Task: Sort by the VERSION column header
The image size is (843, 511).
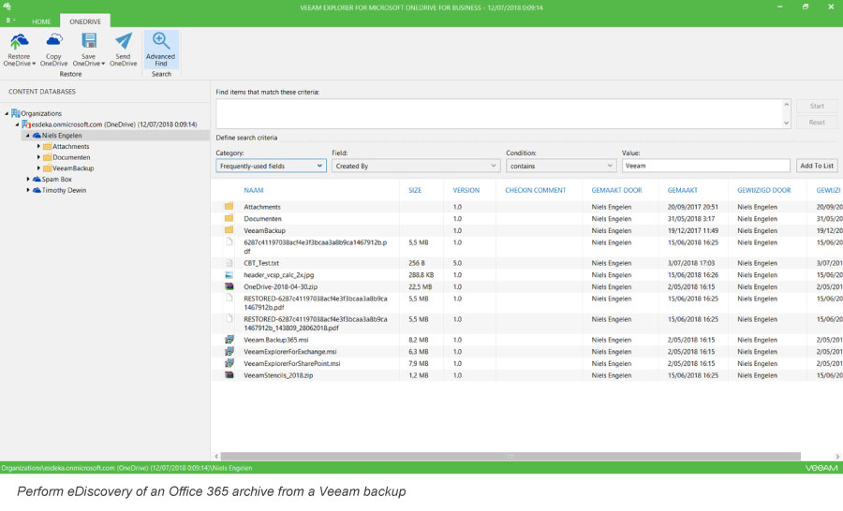Action: tap(466, 190)
